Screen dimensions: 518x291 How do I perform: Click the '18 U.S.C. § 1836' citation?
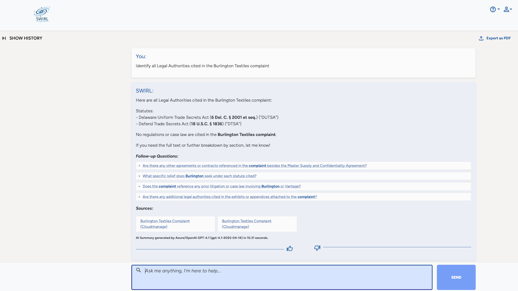(207, 124)
